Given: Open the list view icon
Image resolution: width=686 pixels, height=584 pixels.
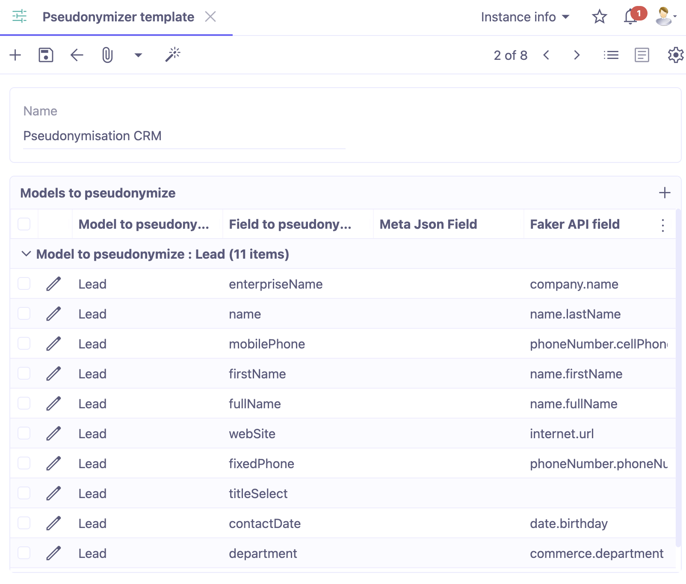Looking at the screenshot, I should pyautogui.click(x=611, y=55).
